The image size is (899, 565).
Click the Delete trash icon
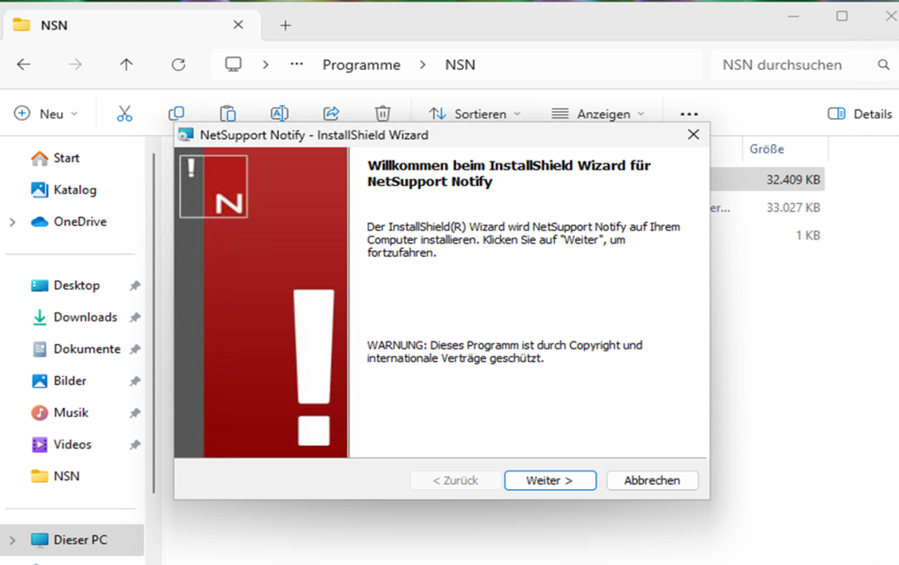tap(382, 114)
